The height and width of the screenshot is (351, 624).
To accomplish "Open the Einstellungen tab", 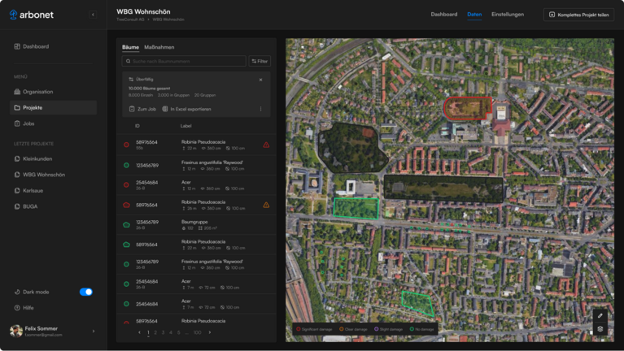I will (508, 15).
